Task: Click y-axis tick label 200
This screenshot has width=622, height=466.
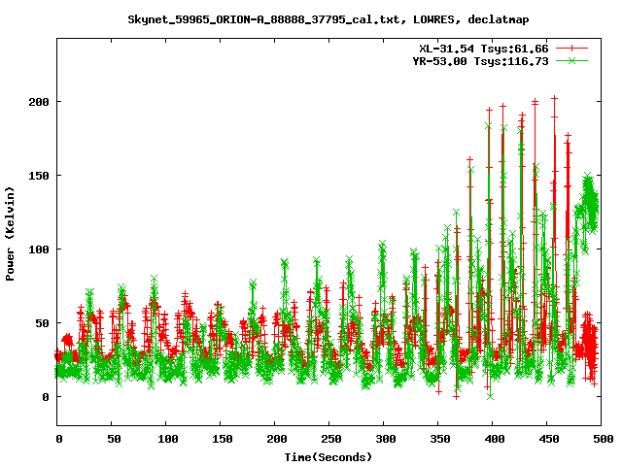Action: point(39,102)
